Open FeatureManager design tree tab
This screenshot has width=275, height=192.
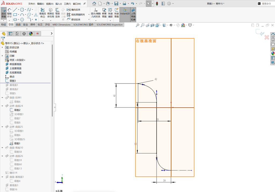4,34
